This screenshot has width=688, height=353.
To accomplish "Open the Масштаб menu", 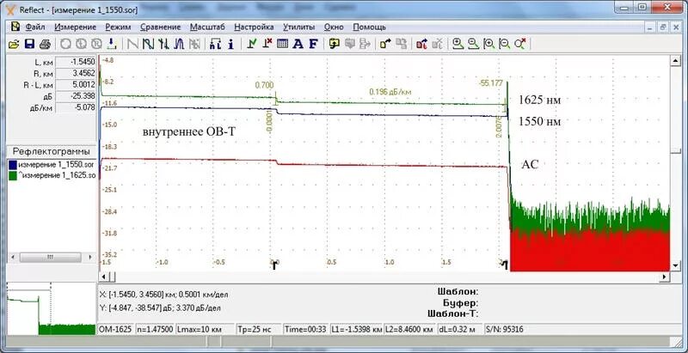I will pyautogui.click(x=207, y=27).
